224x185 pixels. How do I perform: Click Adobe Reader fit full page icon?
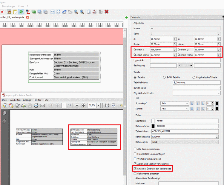pos(113,106)
